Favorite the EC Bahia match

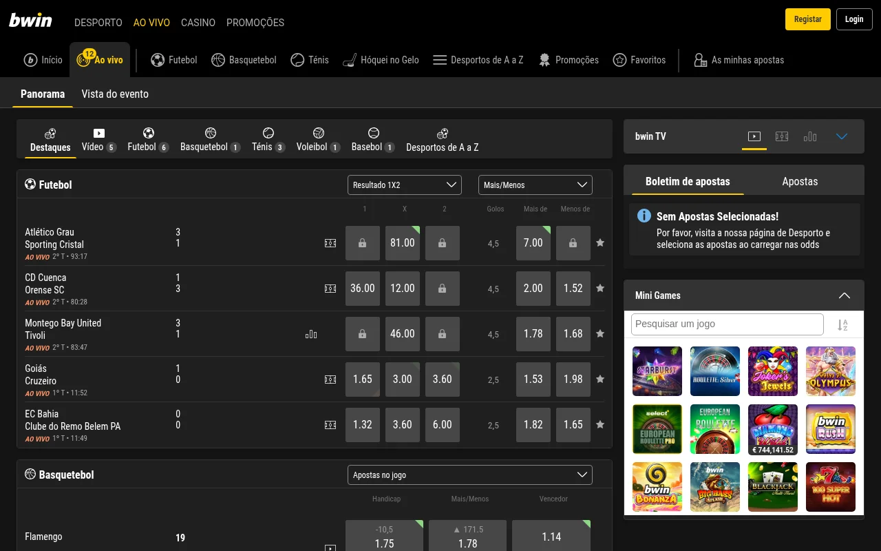(600, 425)
